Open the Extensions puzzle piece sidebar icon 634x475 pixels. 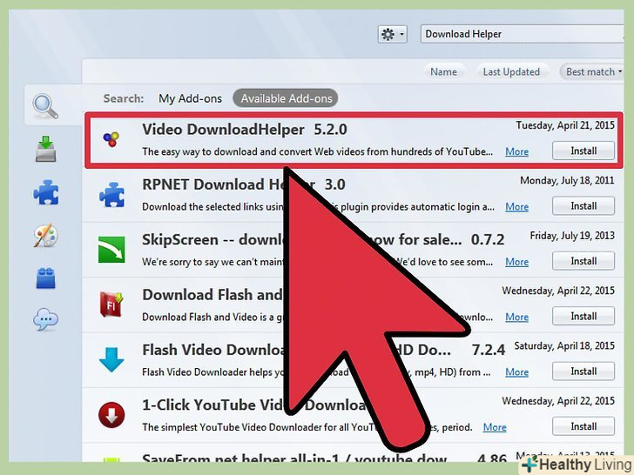(x=45, y=192)
